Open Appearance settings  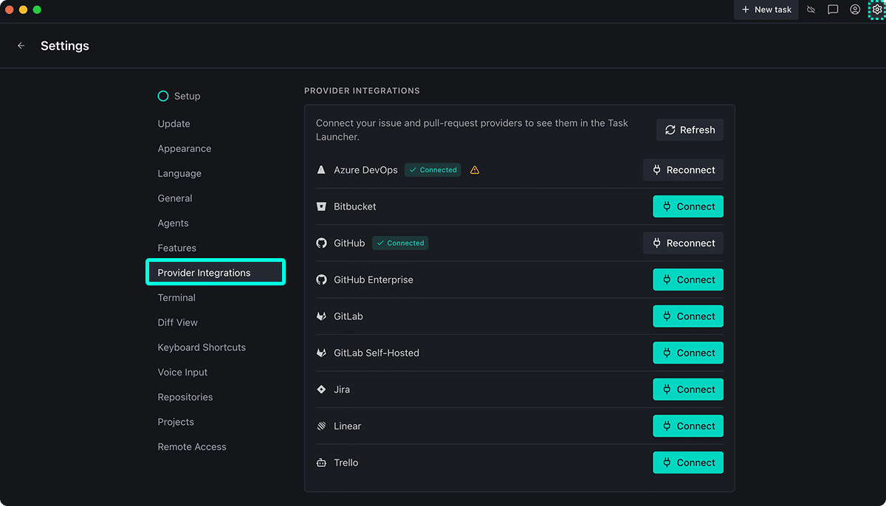coord(185,148)
